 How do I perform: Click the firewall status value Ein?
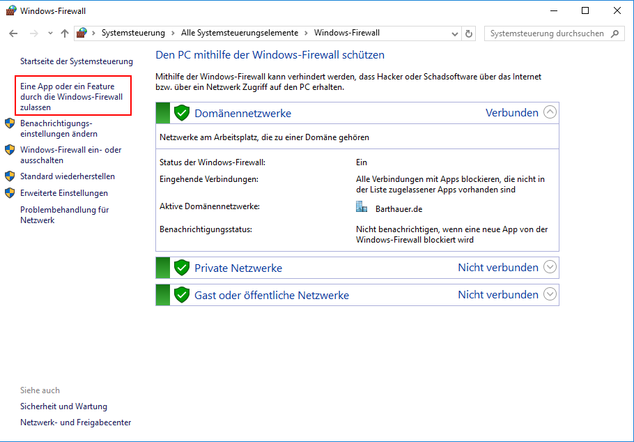[x=362, y=162]
